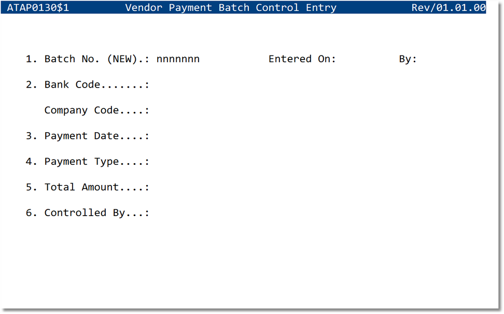Click the Payment Type entry field

(x=171, y=161)
